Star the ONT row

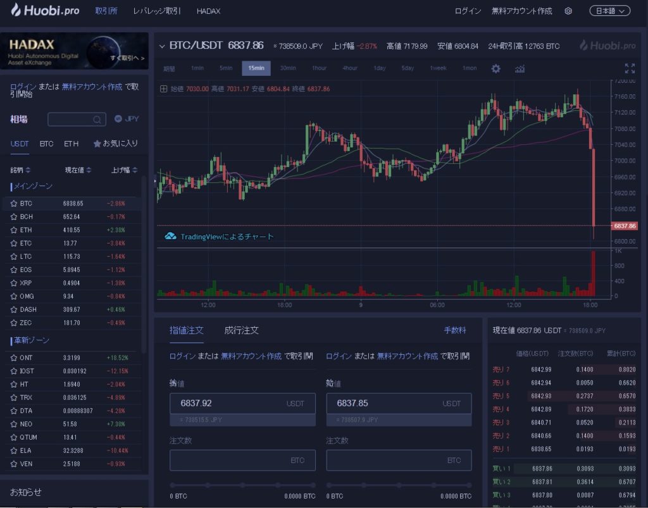coord(14,357)
